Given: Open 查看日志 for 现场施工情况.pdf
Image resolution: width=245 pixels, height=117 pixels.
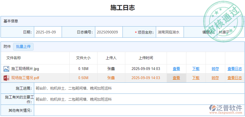Looking at the screenshot, I should (x=235, y=78).
